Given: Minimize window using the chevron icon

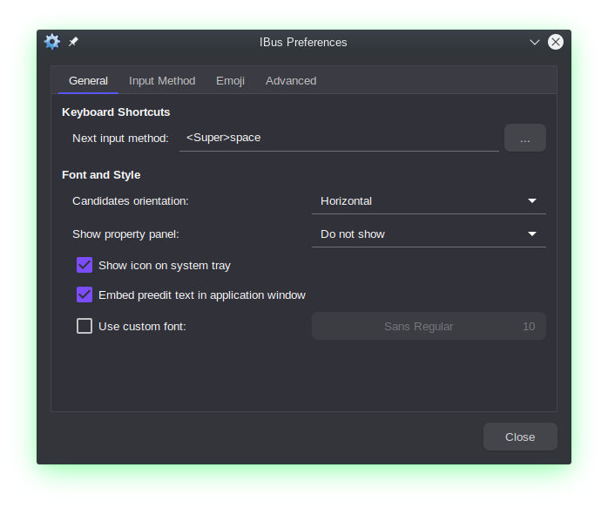Looking at the screenshot, I should [x=535, y=42].
